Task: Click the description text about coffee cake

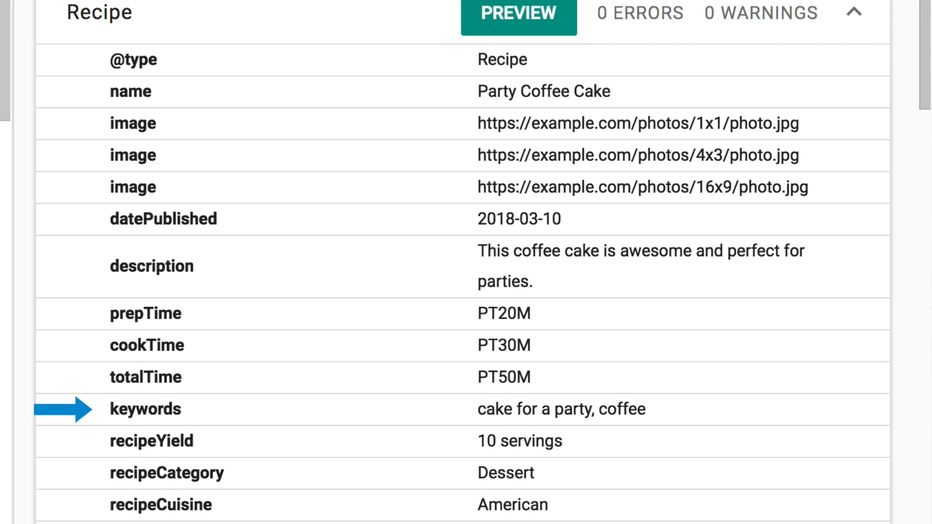Action: [641, 266]
